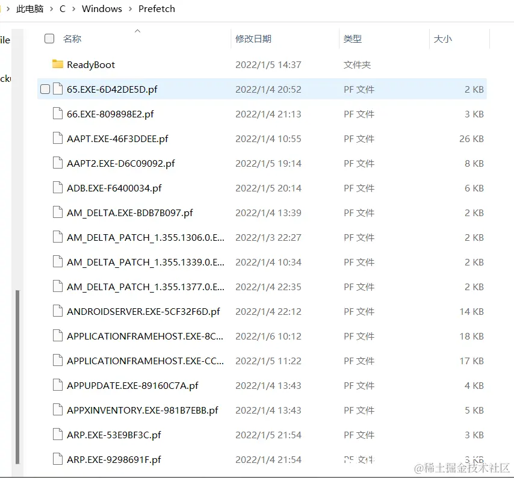
Task: Click file icon of ANDROIDSERVER.EXE-5CF32F6D.pf
Action: (x=58, y=311)
